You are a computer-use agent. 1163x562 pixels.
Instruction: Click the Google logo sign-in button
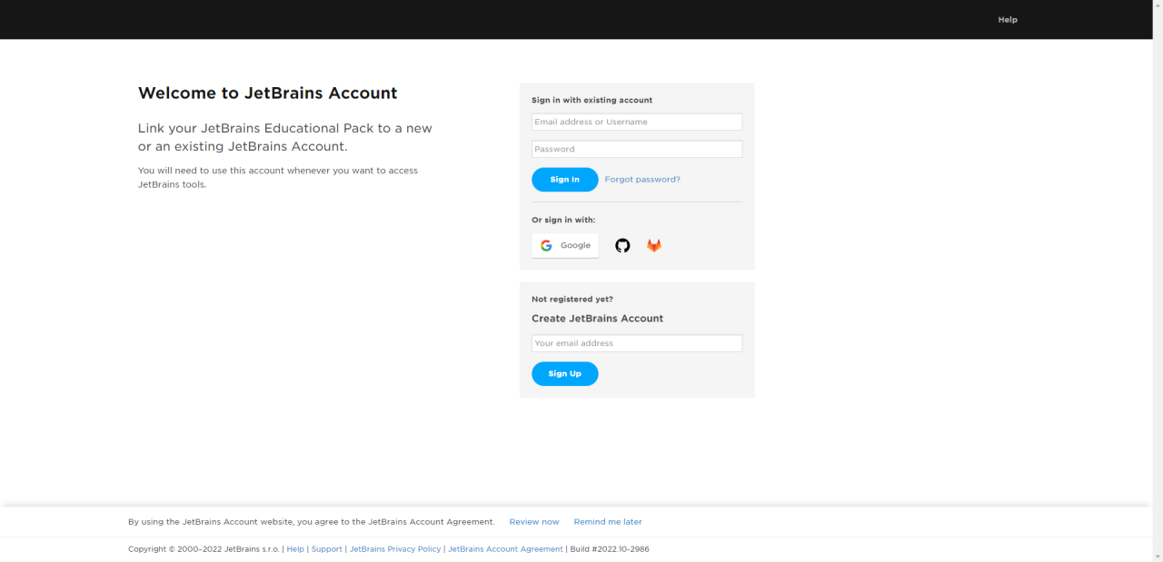(x=565, y=245)
